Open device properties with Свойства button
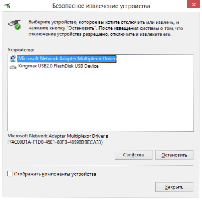 pos(133,155)
